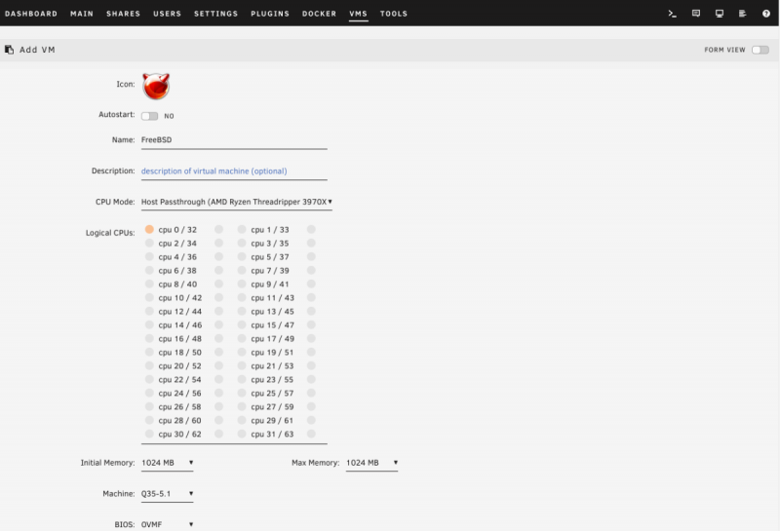Check the cpu 18 checkbox
Image resolution: width=780 pixels, height=531 pixels.
(149, 352)
